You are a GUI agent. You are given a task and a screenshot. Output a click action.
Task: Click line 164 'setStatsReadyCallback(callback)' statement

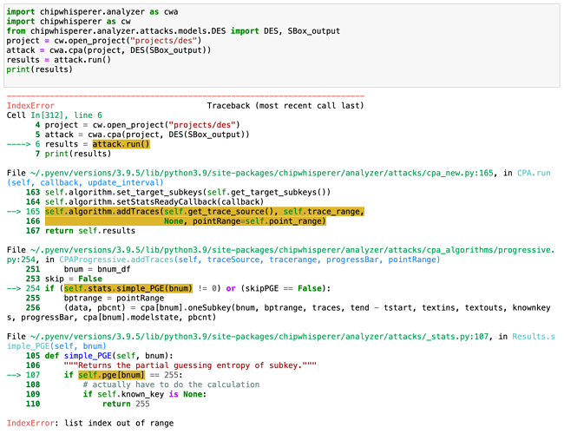154,202
